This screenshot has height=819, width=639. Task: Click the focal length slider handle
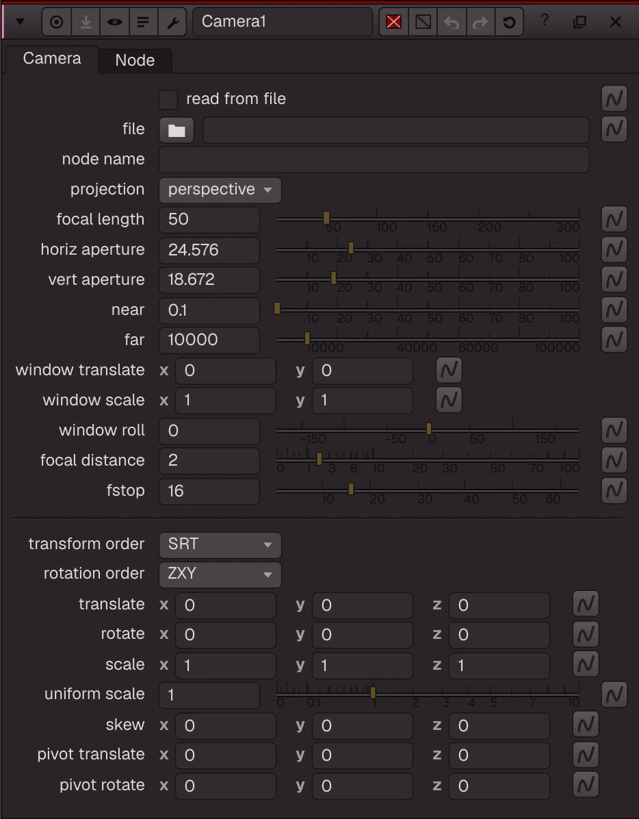click(x=326, y=218)
